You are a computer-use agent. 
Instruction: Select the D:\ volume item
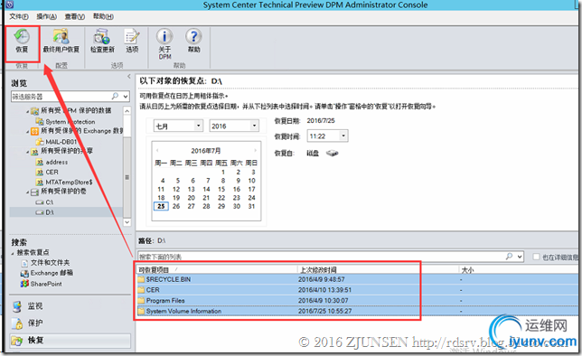click(x=49, y=212)
